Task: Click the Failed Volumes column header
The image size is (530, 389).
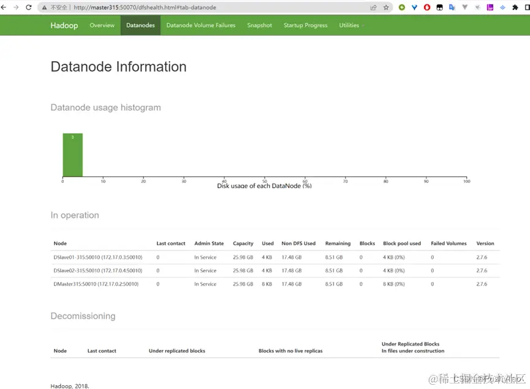Action: 449,243
